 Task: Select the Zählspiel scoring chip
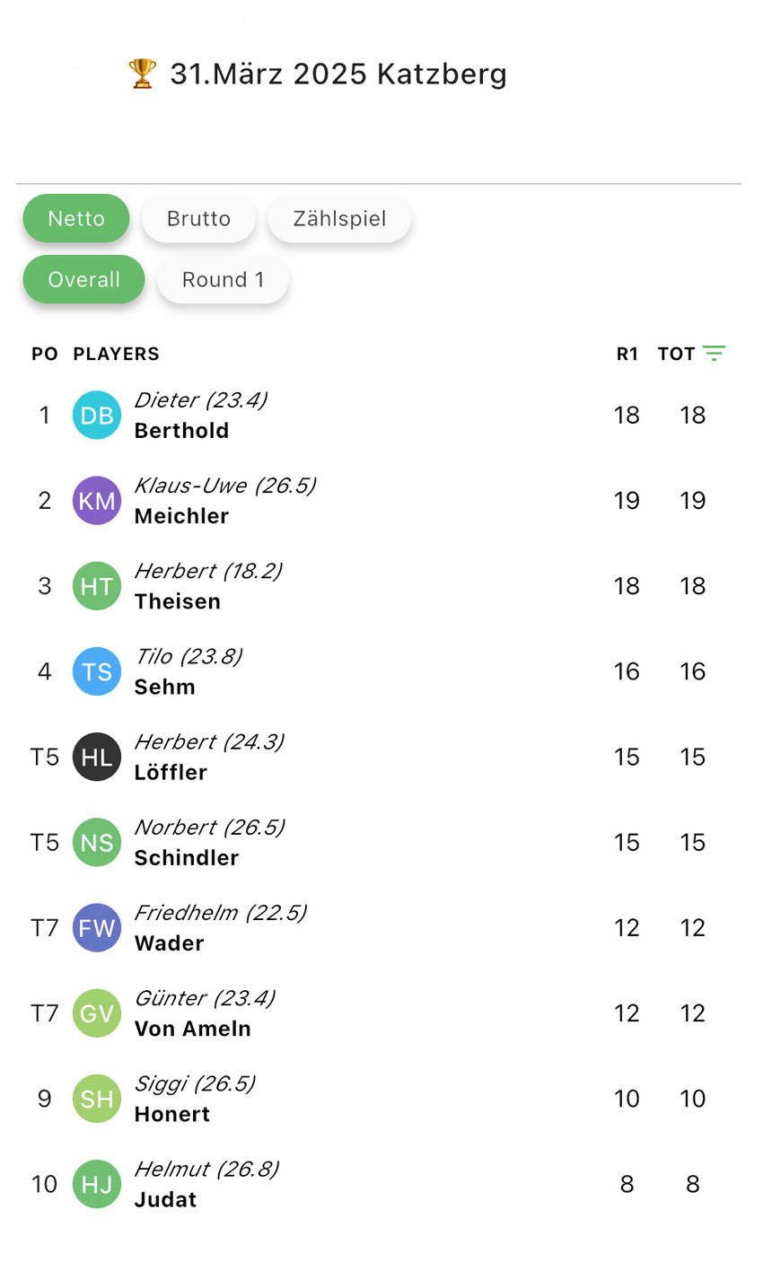(339, 218)
